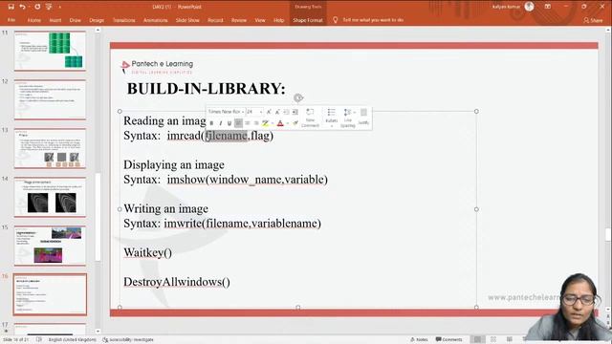Click the Waitkey() line in the slide
Viewport: 612px width, 344px height.
coord(147,252)
